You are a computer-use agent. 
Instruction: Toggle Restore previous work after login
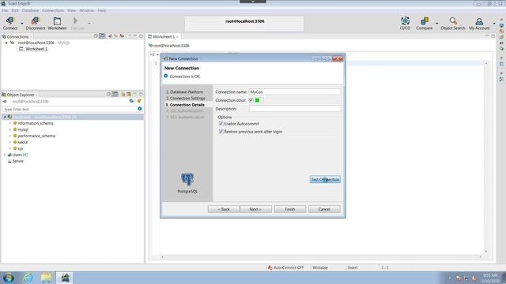221,132
